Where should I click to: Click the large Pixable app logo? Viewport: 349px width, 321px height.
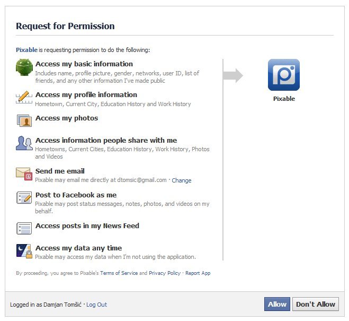(x=284, y=75)
